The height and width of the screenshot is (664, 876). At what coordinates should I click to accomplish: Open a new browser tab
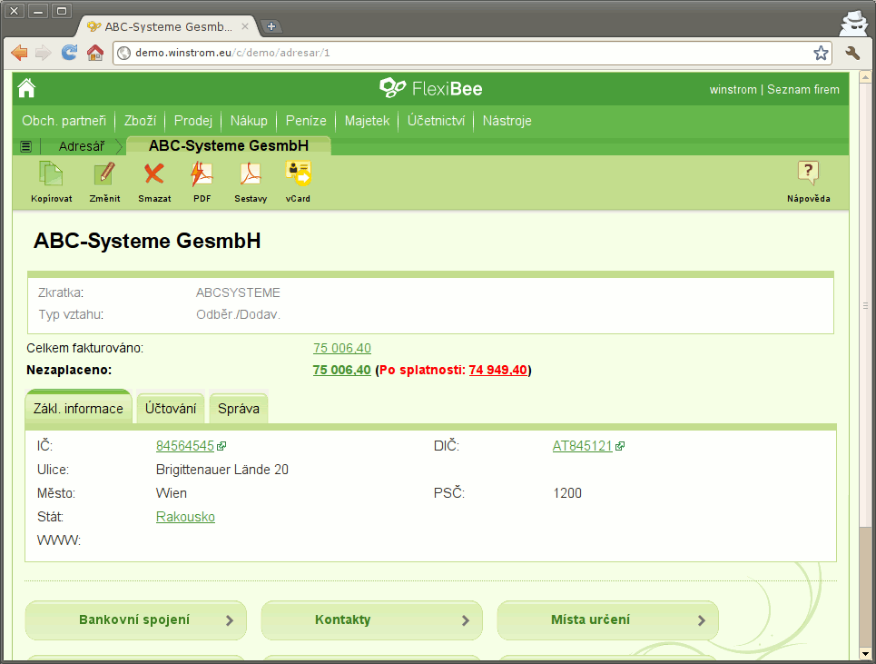click(271, 26)
